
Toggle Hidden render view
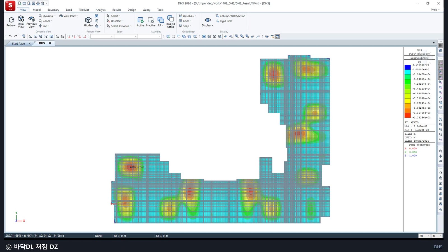point(88,22)
